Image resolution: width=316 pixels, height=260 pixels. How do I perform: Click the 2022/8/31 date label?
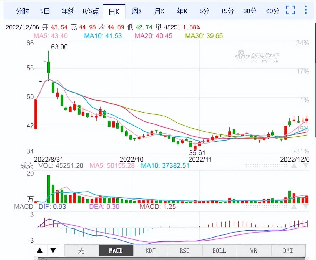[48, 159]
